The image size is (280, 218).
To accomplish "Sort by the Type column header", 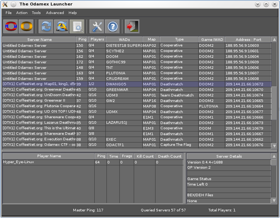I will click(x=179, y=39).
